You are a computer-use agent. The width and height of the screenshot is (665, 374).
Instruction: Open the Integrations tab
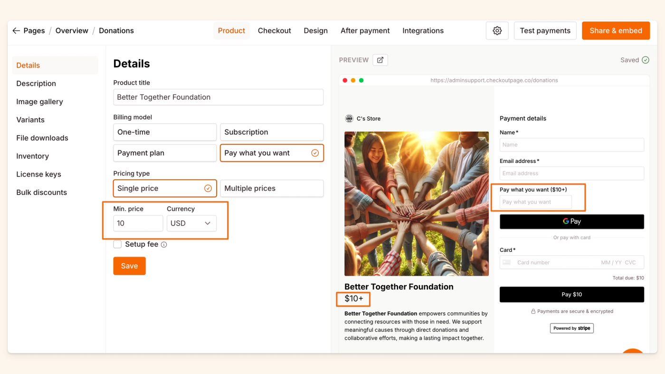point(423,30)
